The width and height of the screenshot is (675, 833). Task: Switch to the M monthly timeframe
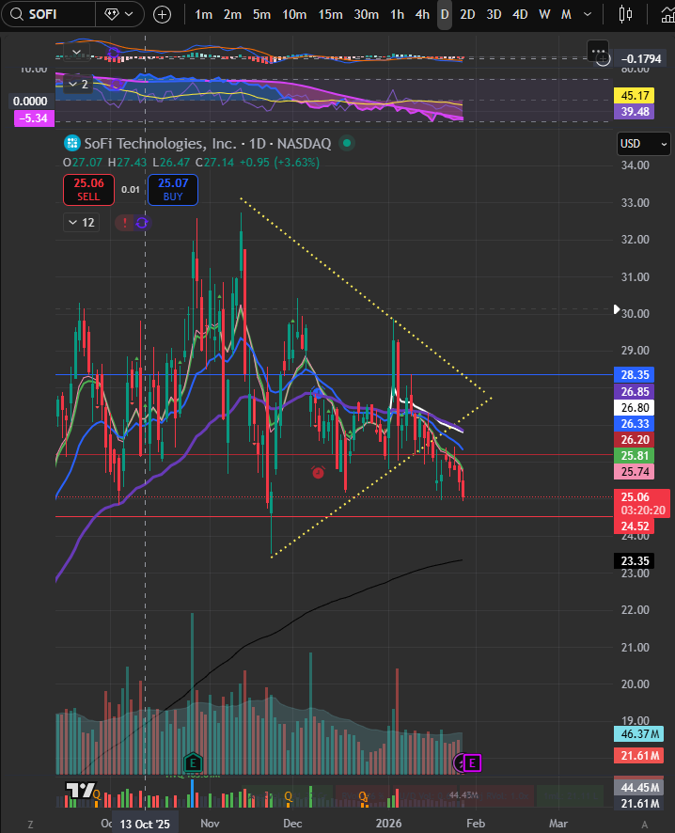[x=566, y=14]
